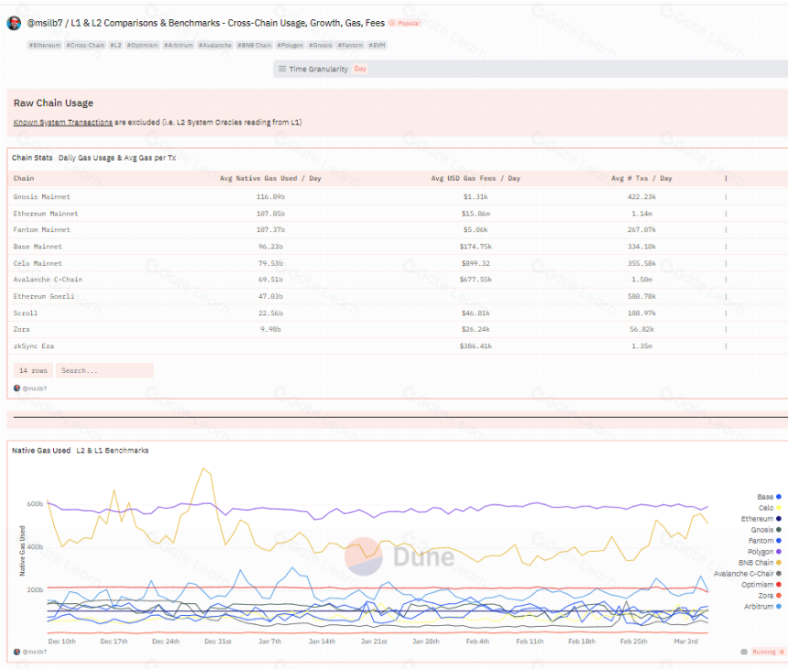Click @msilb7 avatar below Chain Stats table
788x669 pixels.
(x=16, y=388)
